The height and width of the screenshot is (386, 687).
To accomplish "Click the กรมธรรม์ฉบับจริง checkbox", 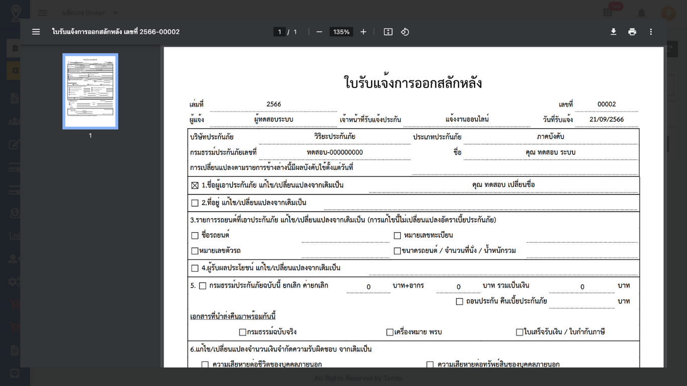I will click(242, 332).
